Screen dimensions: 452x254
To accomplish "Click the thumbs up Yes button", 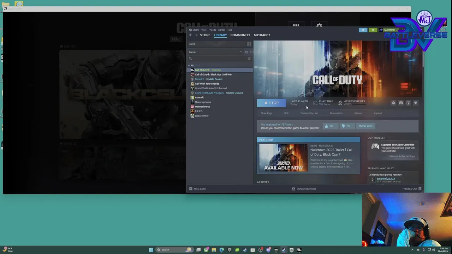I will tap(331, 126).
